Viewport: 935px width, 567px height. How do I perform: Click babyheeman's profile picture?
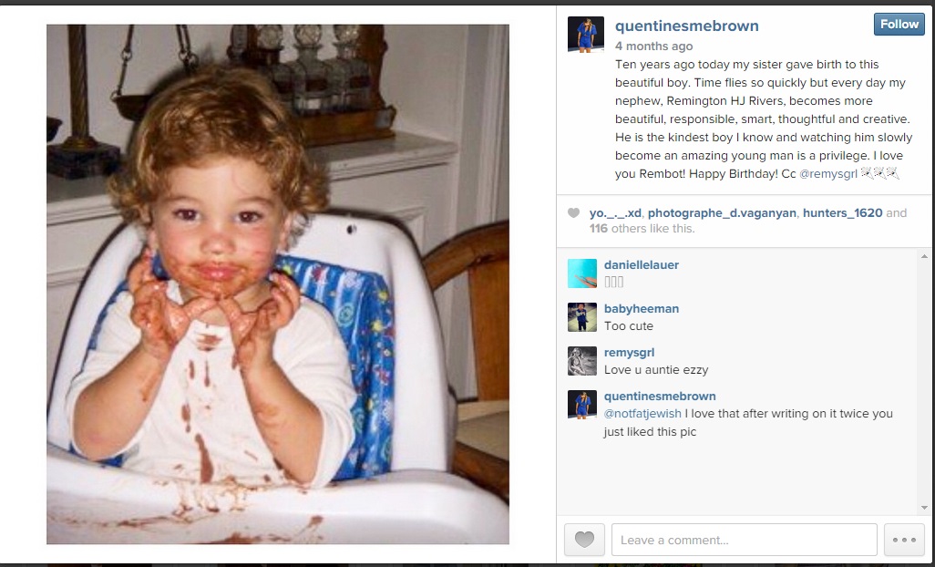(x=582, y=317)
